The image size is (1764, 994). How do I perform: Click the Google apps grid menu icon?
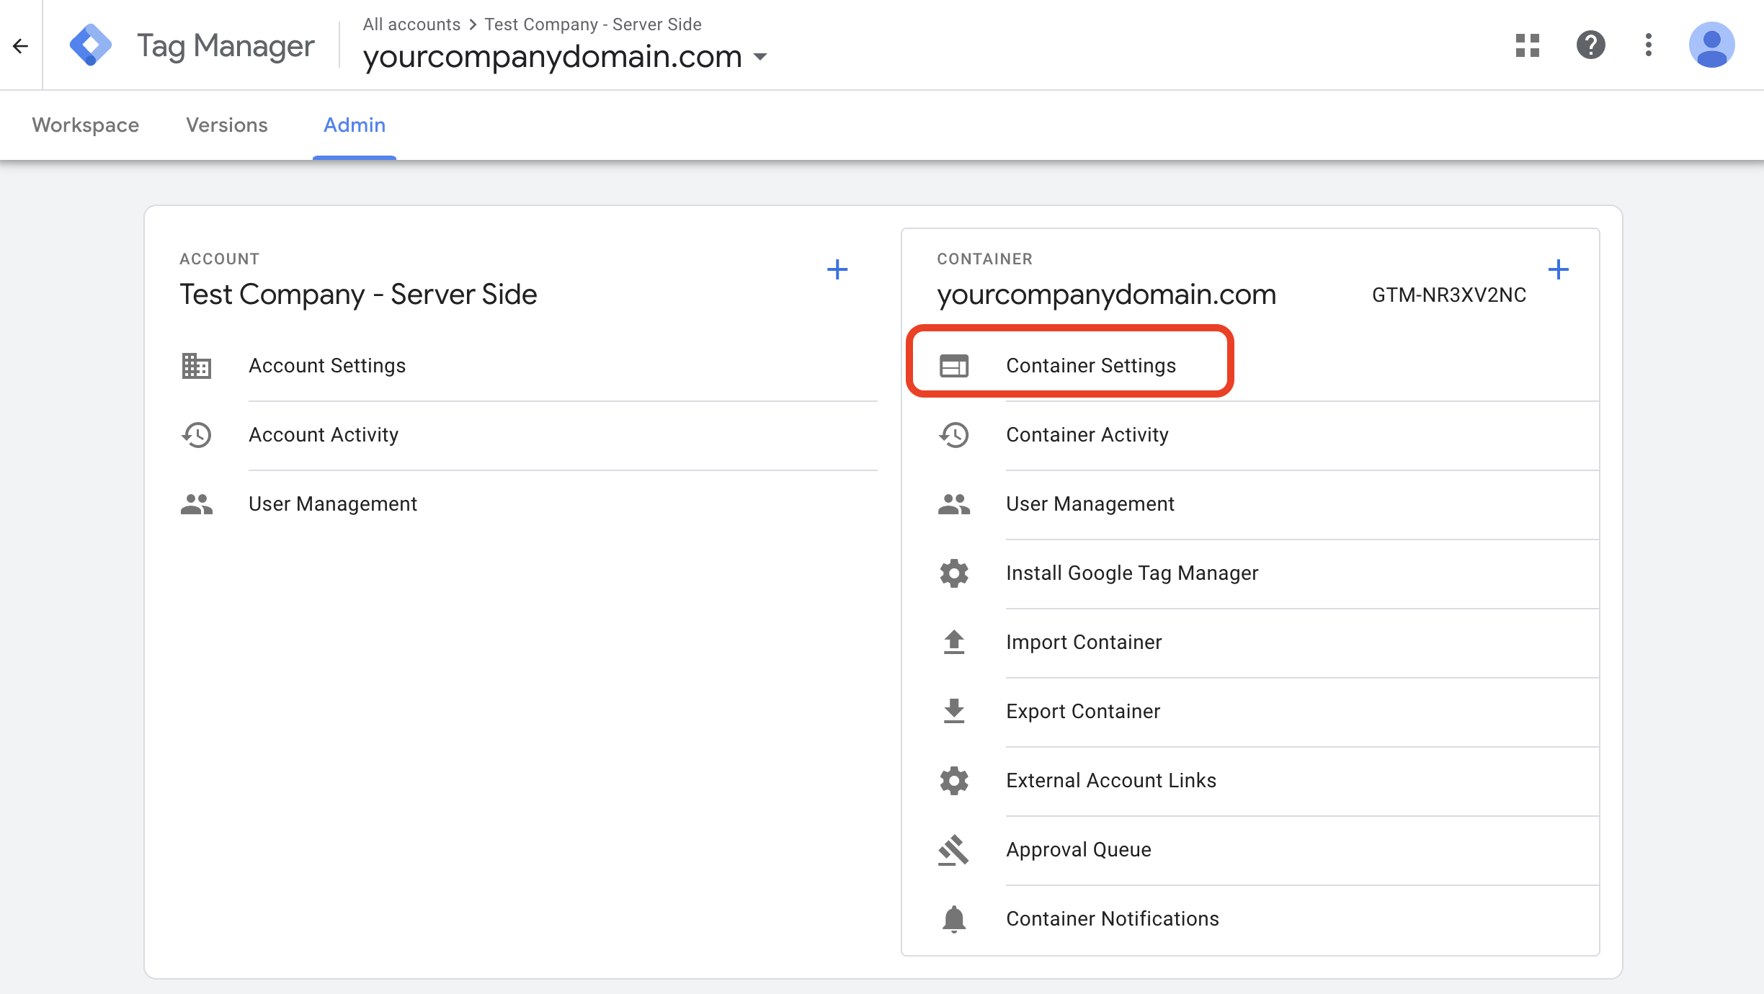pyautogui.click(x=1528, y=46)
